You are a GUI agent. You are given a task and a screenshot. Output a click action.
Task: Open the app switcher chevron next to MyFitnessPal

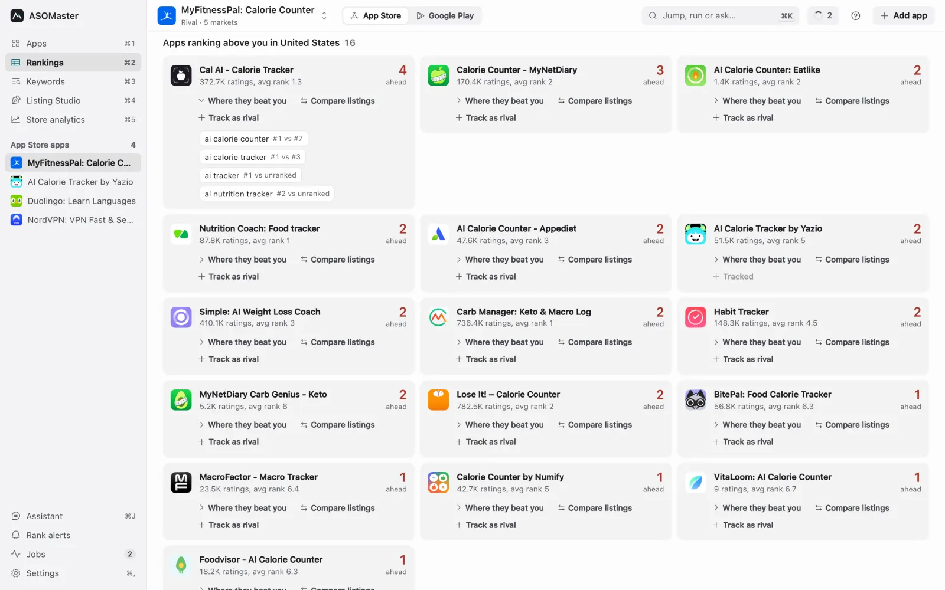point(324,16)
